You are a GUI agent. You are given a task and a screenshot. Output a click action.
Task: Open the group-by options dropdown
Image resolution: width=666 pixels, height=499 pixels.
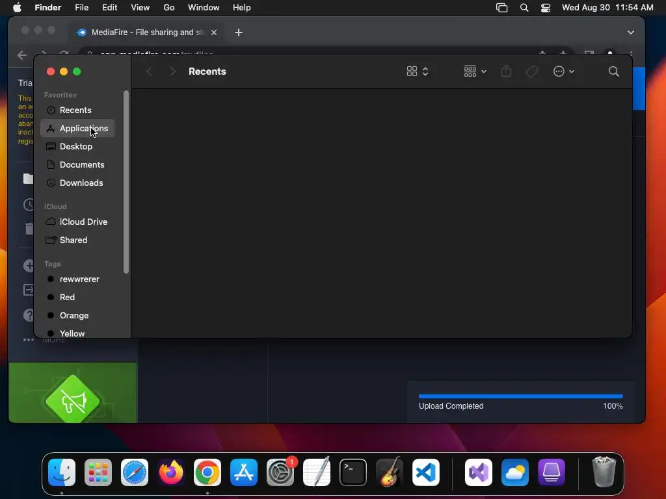click(475, 71)
